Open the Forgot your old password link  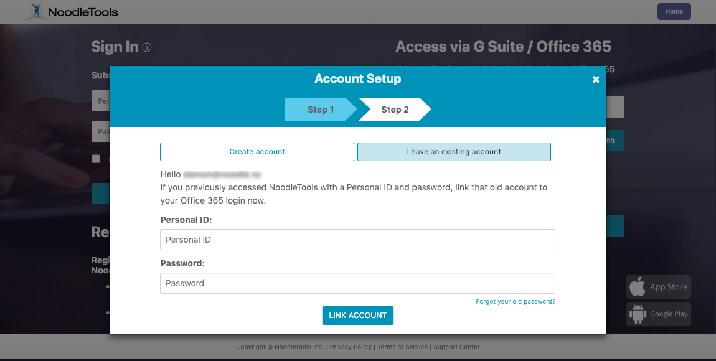(515, 301)
